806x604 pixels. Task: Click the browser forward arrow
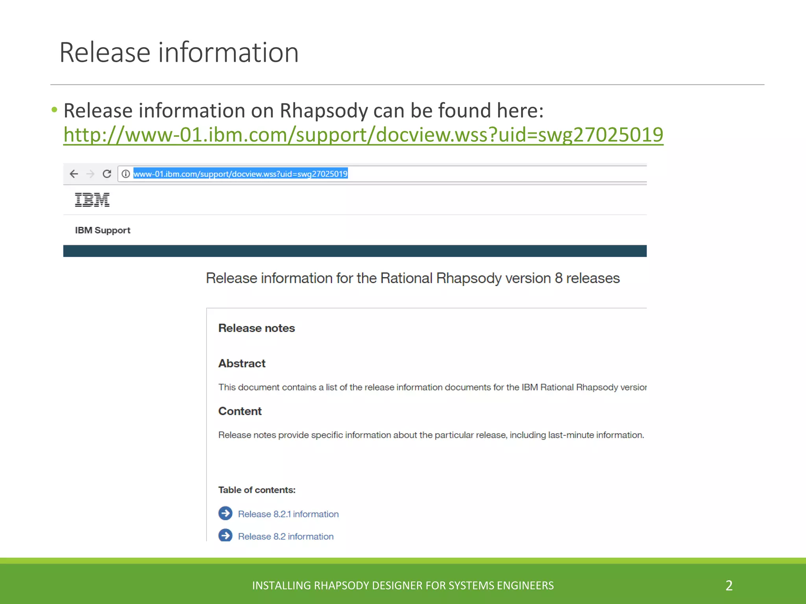(x=90, y=174)
